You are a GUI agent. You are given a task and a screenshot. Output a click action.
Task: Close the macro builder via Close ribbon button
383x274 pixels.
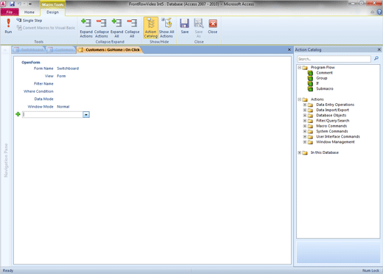coord(213,27)
